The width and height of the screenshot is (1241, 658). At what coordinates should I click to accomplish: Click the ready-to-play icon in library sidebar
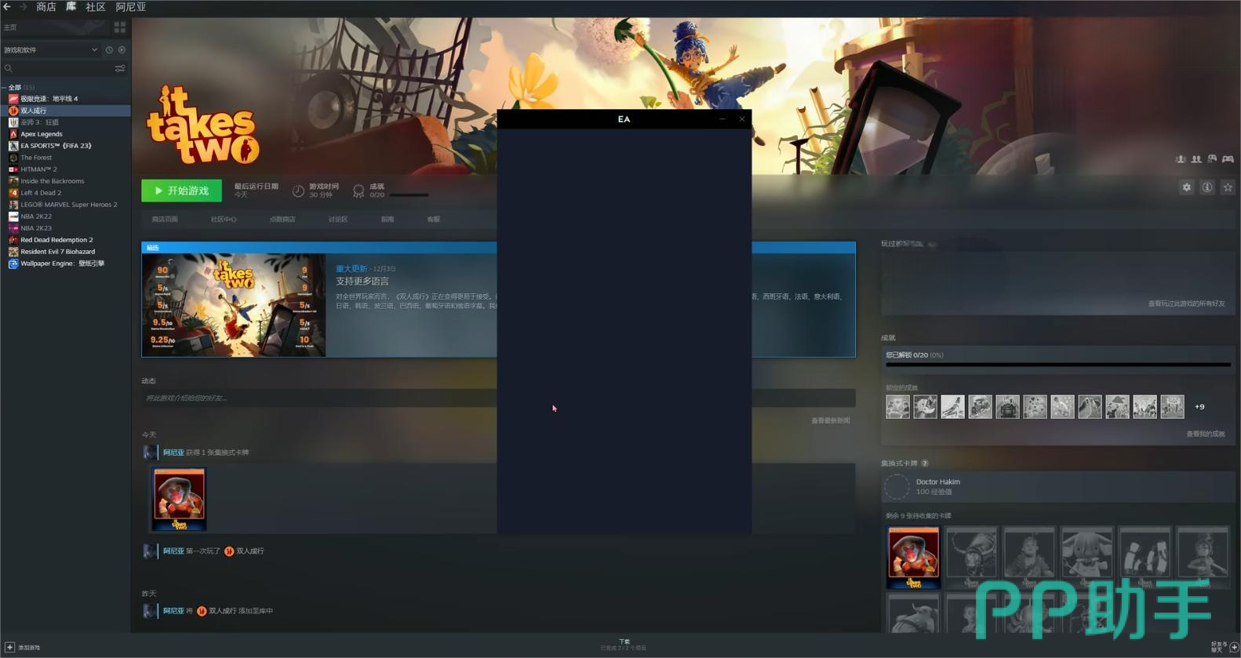tap(122, 50)
